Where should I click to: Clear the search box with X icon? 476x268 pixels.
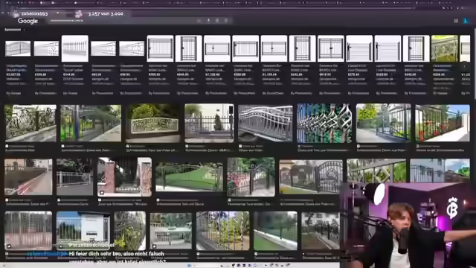tap(199, 21)
